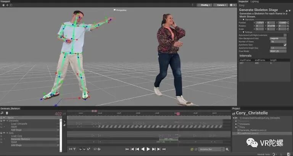293x156 pixels.
Task: Select the Generate_Skeleton timeline tab
Action: point(10,108)
